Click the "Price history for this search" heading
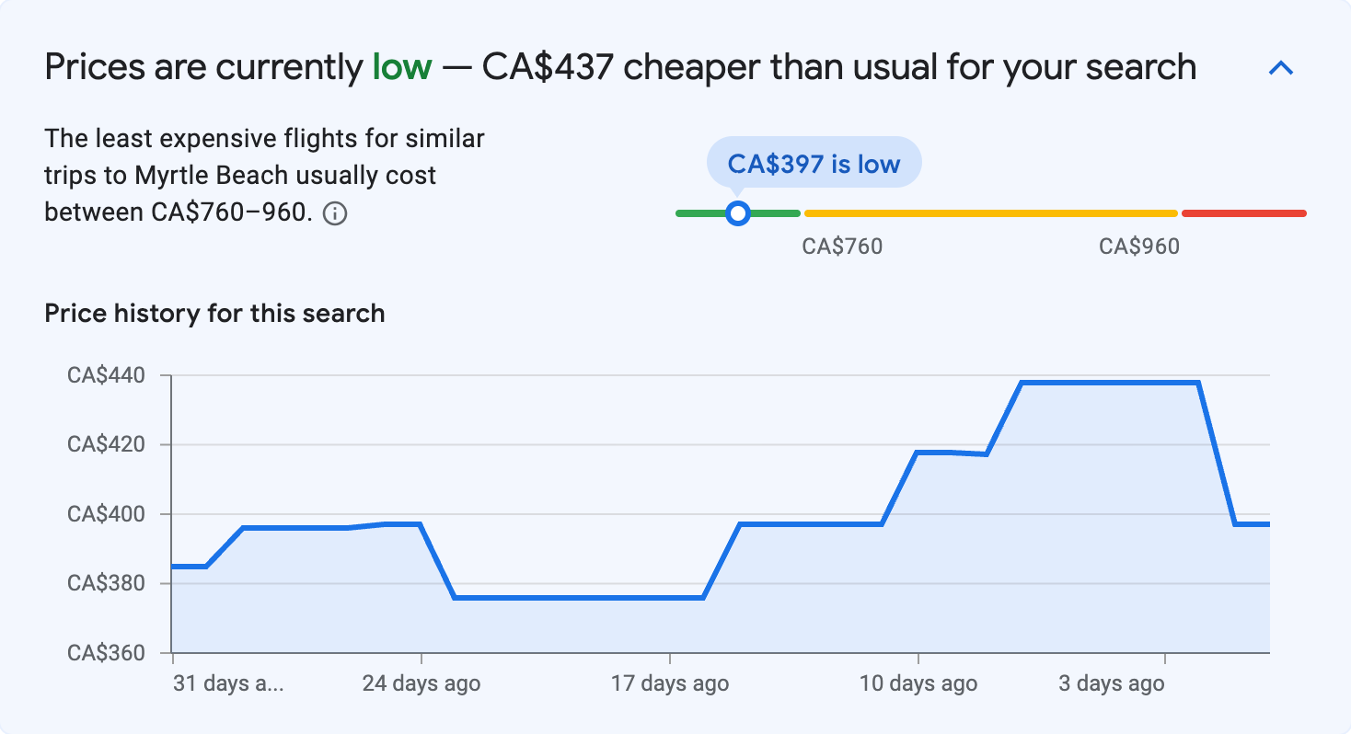 click(x=214, y=313)
